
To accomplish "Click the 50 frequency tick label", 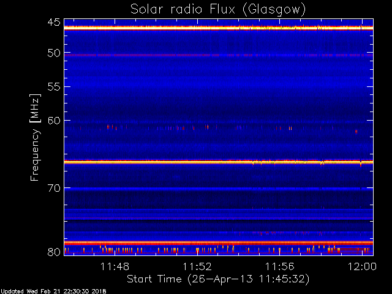I will click(x=54, y=53).
